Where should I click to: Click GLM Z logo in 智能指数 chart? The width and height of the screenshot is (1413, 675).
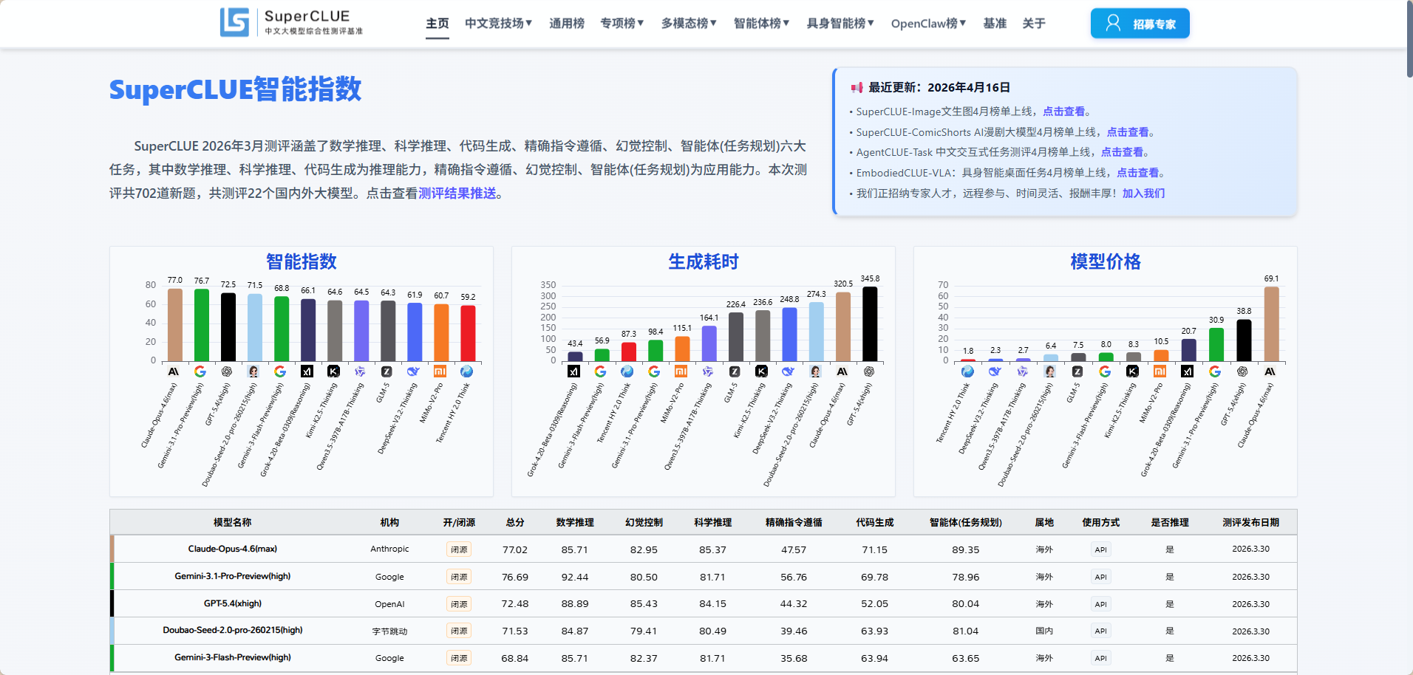[x=387, y=371]
